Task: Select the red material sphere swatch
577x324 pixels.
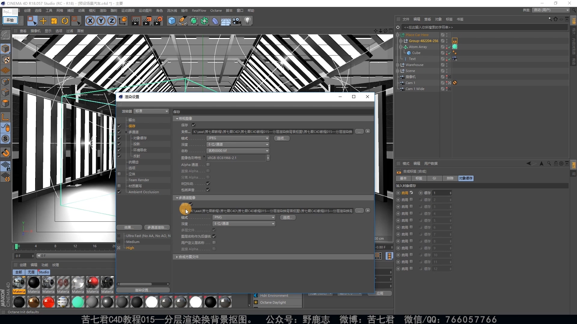Action: coord(48,302)
